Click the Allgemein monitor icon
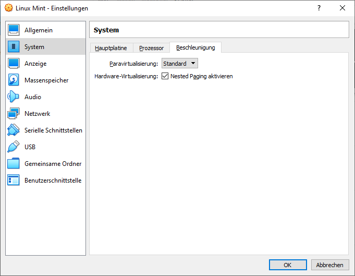The height and width of the screenshot is (276, 355). [14, 30]
